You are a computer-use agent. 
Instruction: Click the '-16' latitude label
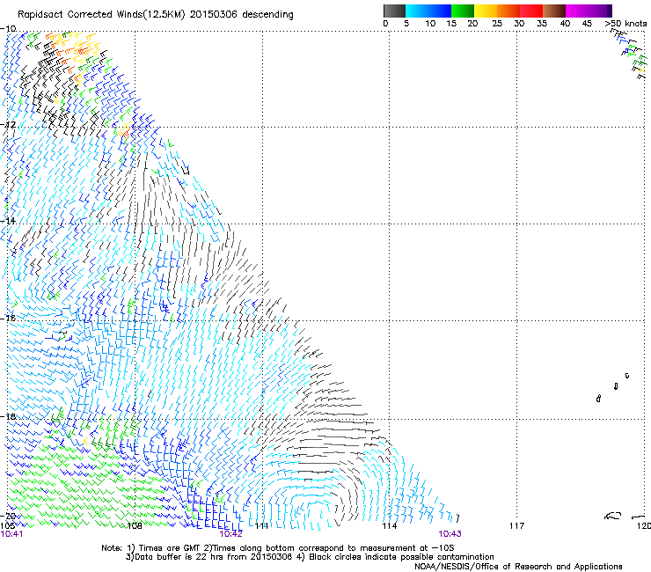click(8, 319)
